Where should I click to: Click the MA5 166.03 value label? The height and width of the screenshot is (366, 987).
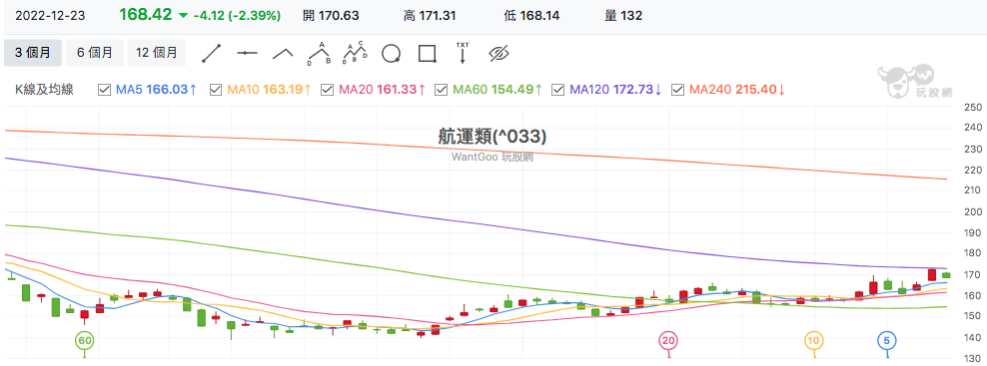point(157,90)
